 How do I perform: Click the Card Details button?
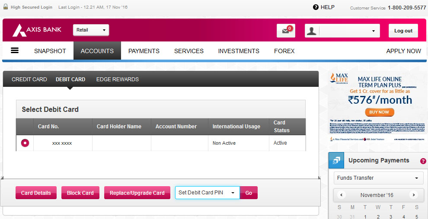tap(36, 193)
